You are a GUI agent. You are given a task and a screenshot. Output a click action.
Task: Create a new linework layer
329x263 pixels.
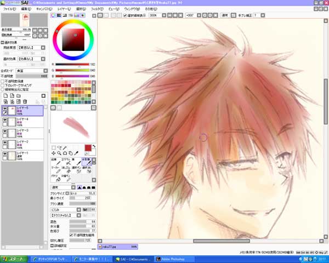12,96
